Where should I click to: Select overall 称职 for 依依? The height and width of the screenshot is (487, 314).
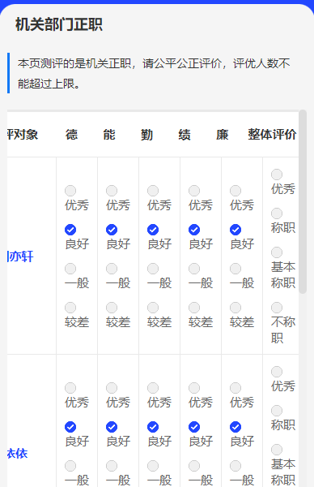coord(277,411)
